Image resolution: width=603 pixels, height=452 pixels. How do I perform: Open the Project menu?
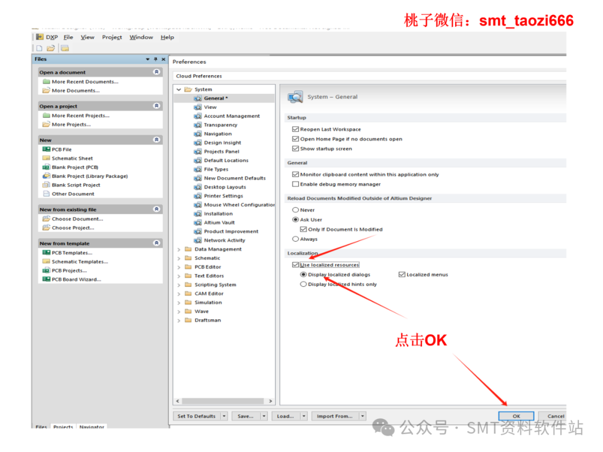click(x=112, y=37)
